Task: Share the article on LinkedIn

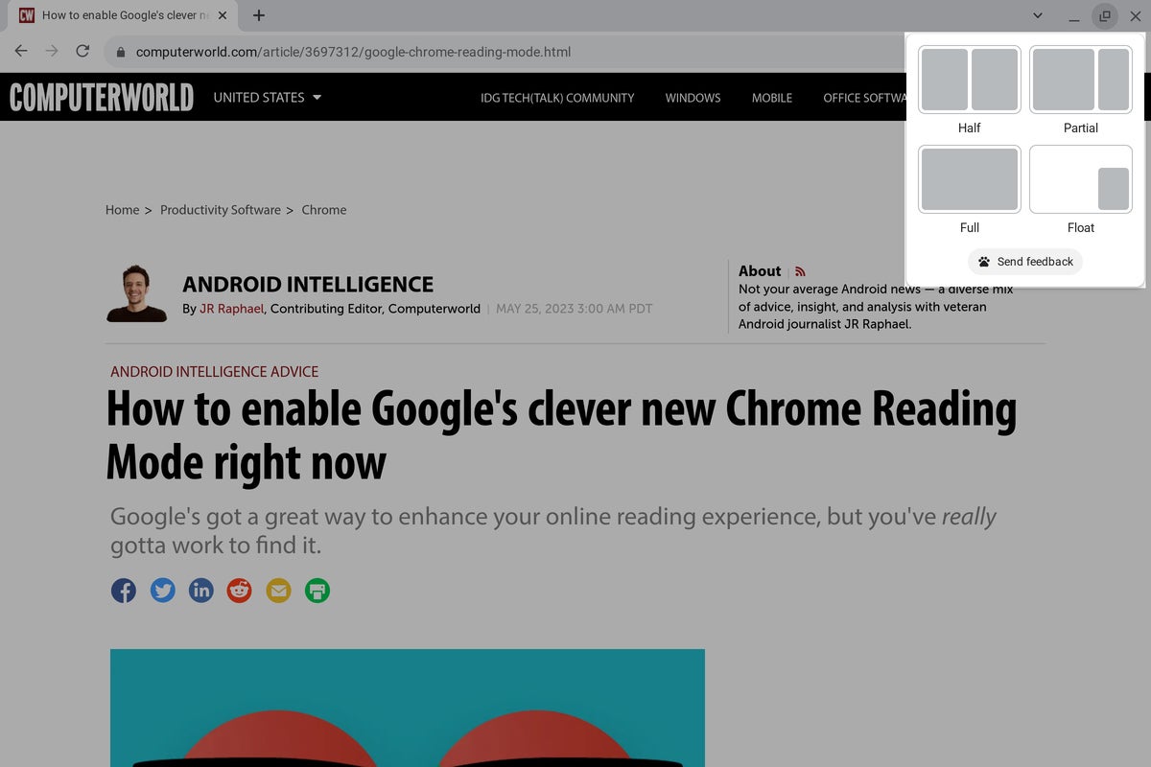Action: [201, 591]
